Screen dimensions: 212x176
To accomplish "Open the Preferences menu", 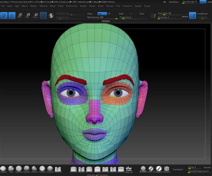I will (x=72, y=6).
